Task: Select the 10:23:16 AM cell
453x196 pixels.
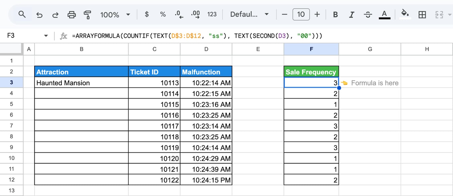Action: (206, 104)
